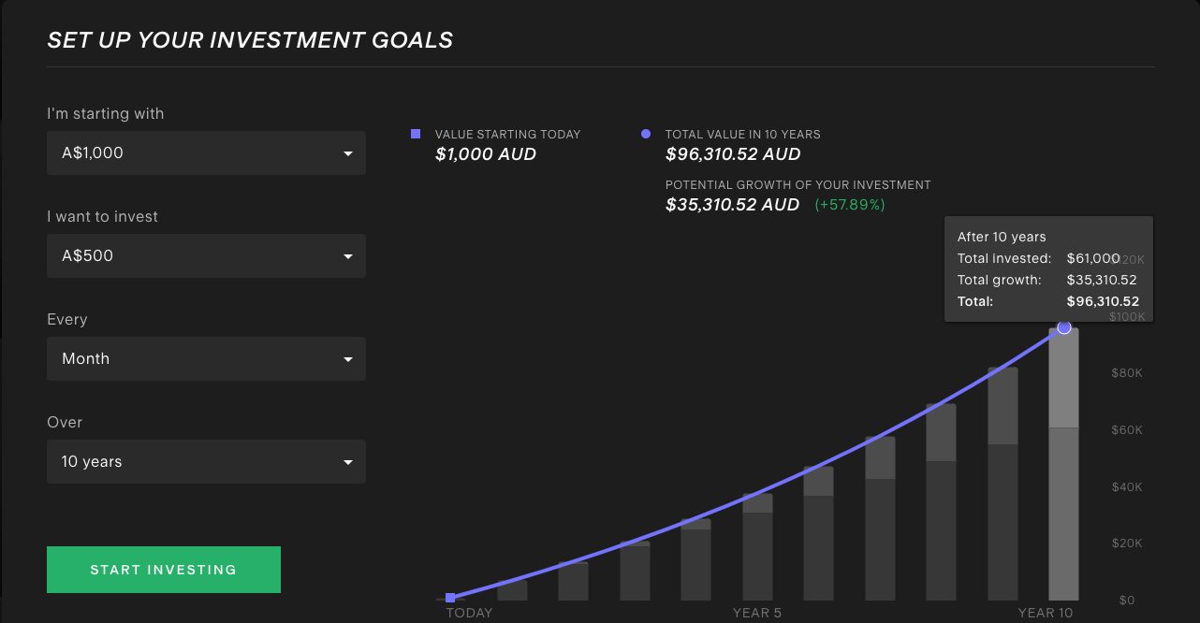This screenshot has height=623, width=1200.
Task: Click the square marker at the Today chart start
Action: coord(451,597)
